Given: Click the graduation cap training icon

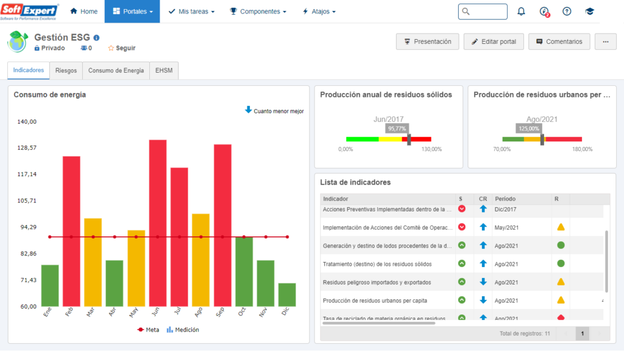Looking at the screenshot, I should [x=589, y=12].
